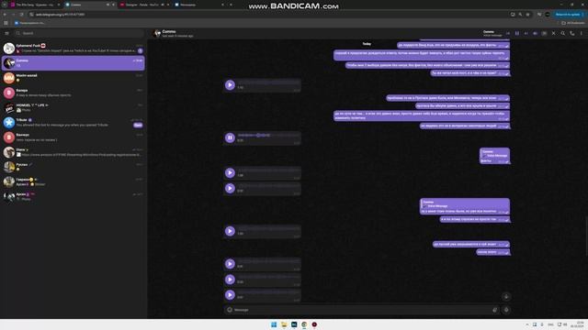The height and width of the screenshot is (330, 588).
Task: Record a voice message with the microphone button
Action: tap(506, 310)
